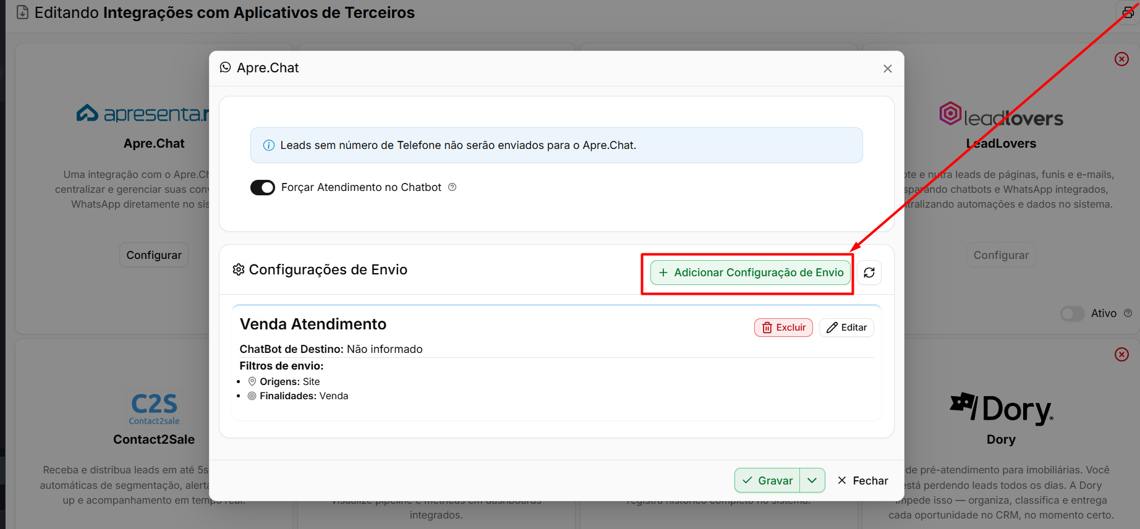Click the Dory logo
Viewport: 1140px width, 529px height.
[1001, 409]
